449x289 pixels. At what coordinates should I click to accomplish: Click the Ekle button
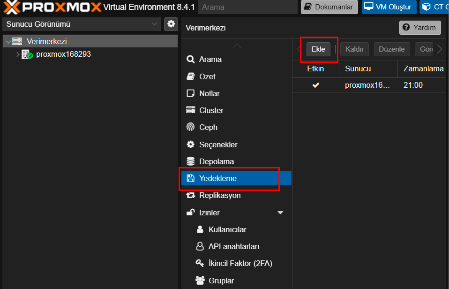[318, 49]
